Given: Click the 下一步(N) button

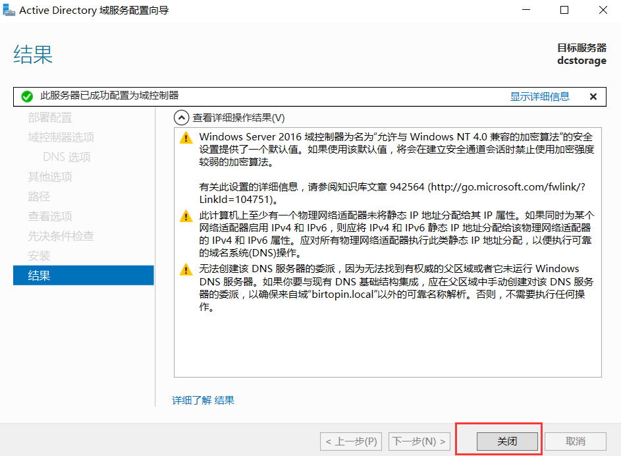Looking at the screenshot, I should click(419, 442).
